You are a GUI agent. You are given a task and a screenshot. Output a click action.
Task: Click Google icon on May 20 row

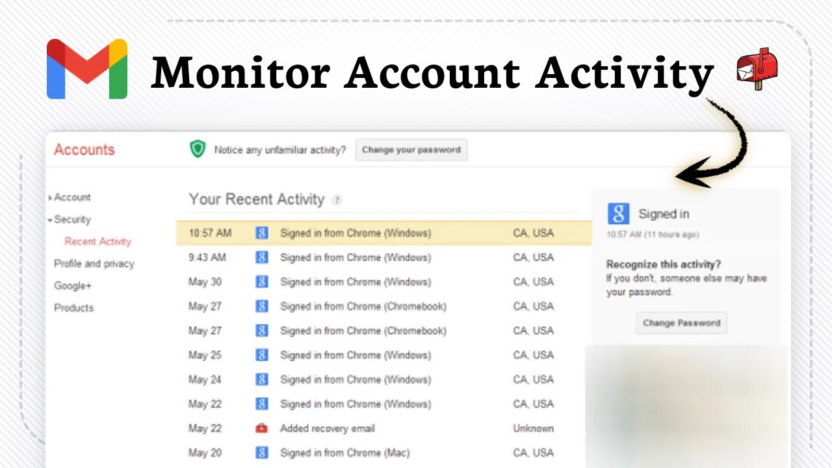262,452
